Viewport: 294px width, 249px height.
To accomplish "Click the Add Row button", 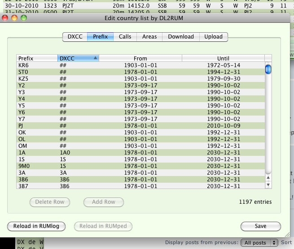I will (103, 202).
